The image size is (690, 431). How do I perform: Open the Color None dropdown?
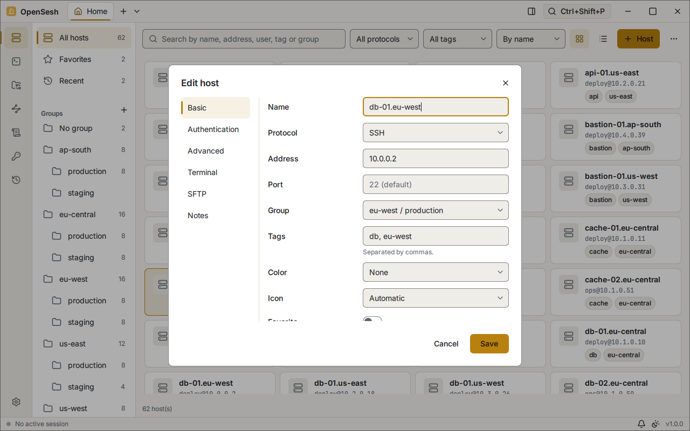436,272
